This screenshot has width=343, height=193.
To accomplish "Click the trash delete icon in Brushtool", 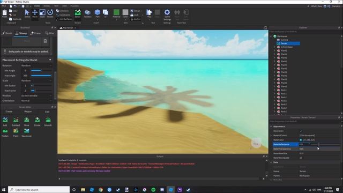I will point(45,41).
